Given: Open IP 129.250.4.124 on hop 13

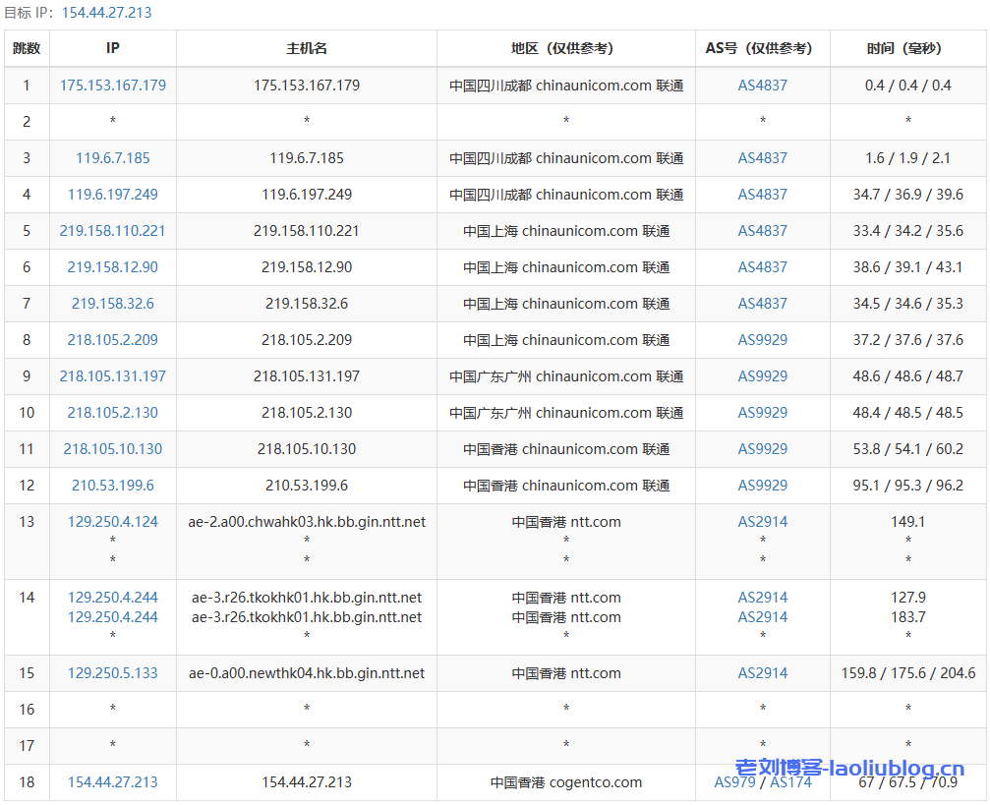Looking at the screenshot, I should tap(112, 522).
